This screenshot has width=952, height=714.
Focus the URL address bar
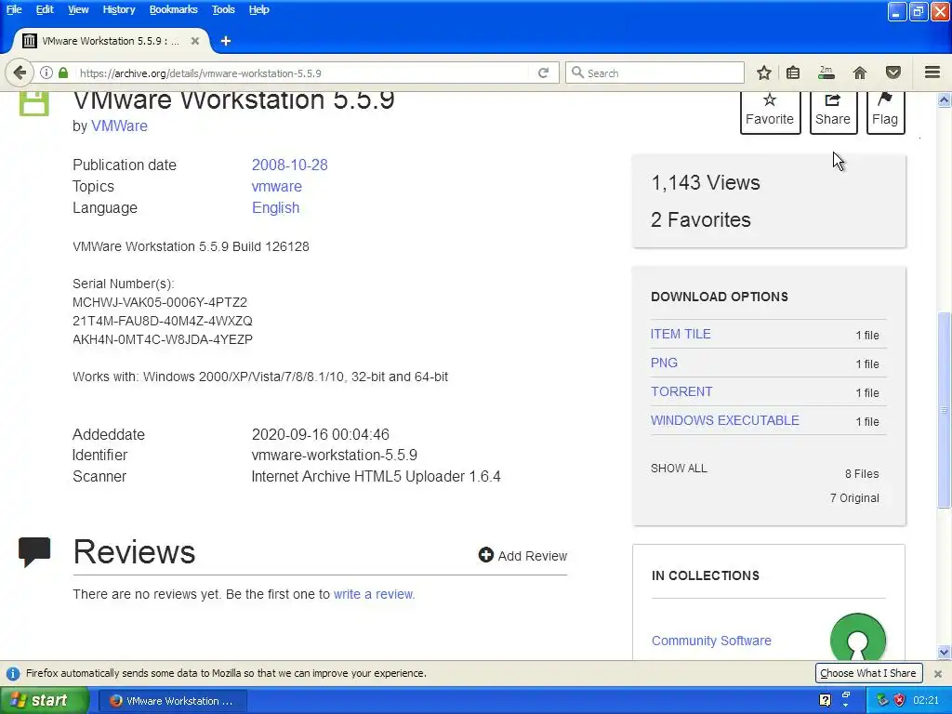[304, 73]
